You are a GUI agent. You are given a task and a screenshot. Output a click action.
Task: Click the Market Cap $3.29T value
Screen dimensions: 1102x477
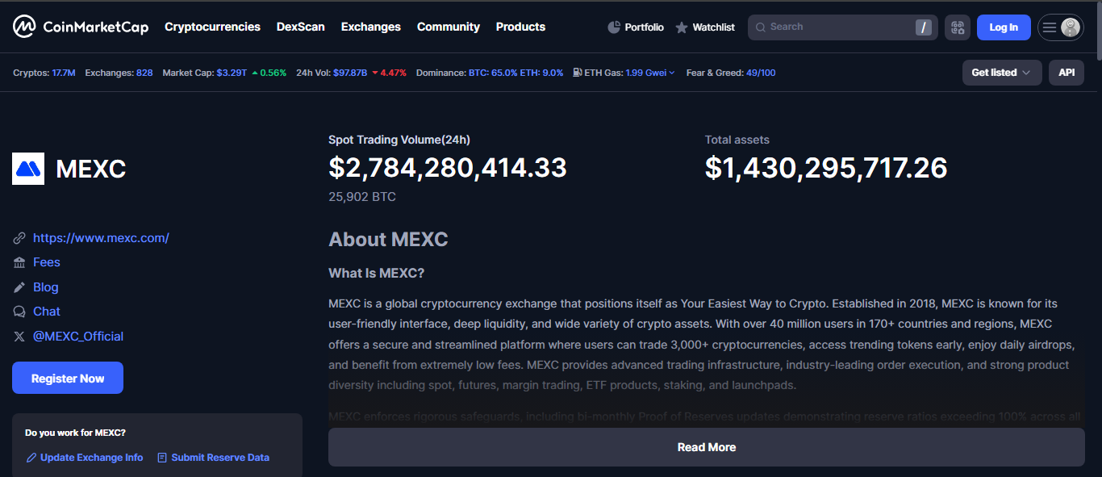pyautogui.click(x=231, y=73)
